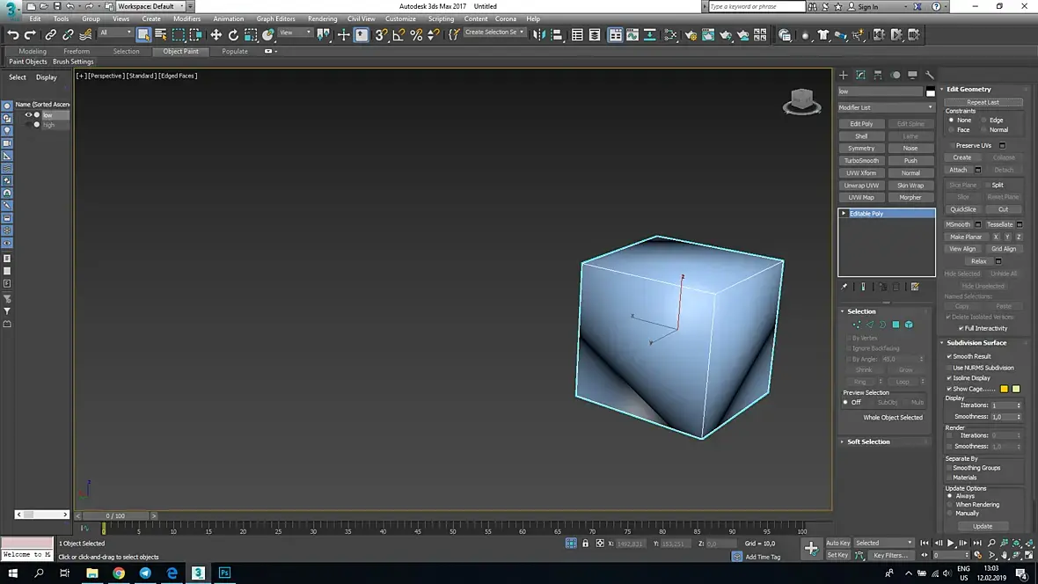The width and height of the screenshot is (1038, 584).
Task: Click the Undo arrow in the toolbar
Action: 13,35
